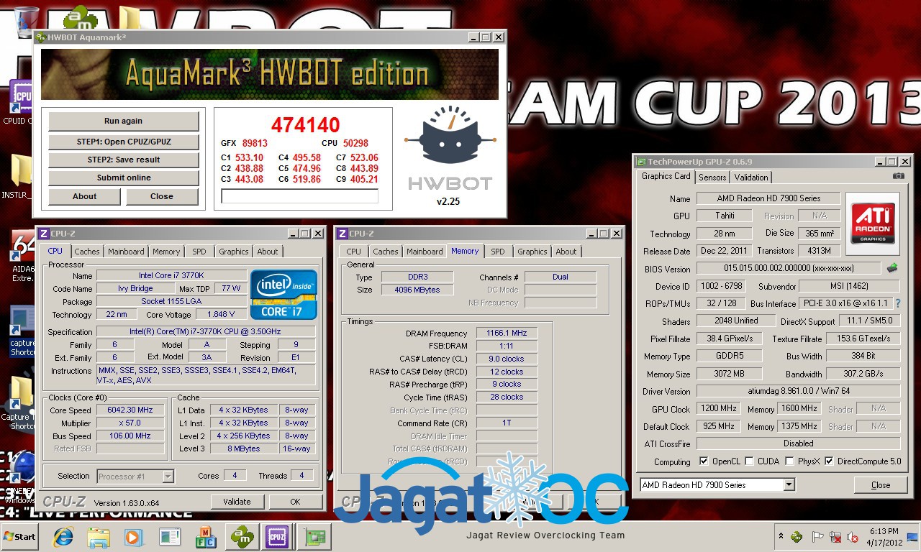Screen dimensions: 921x552
Task: Click the empty text field below AquaMark scores
Action: tap(299, 196)
